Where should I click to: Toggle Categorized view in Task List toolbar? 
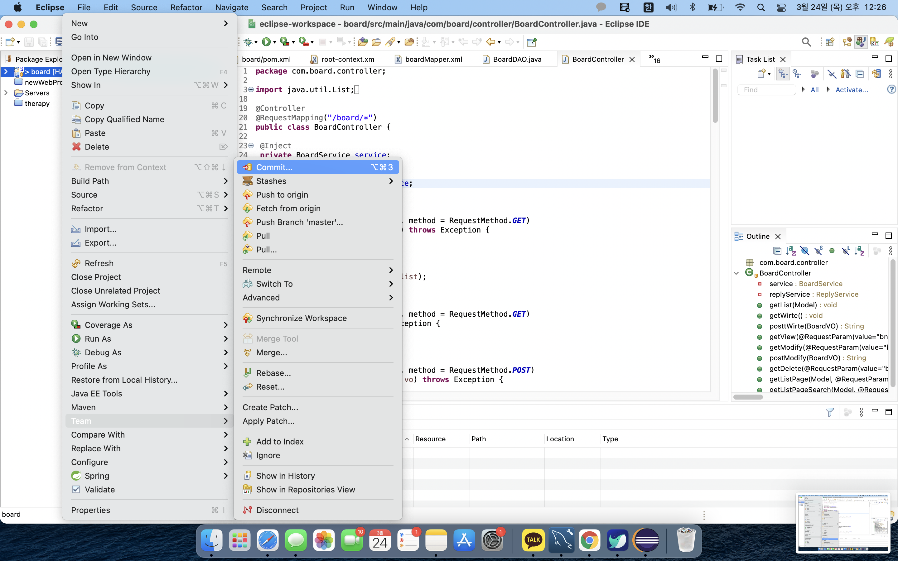pos(783,74)
